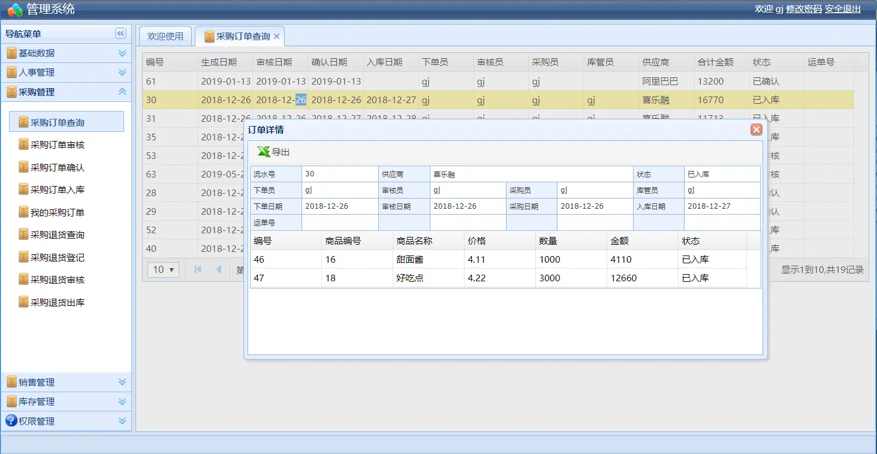The image size is (877, 454).
Task: Switch to the 欢迎使用 tab
Action: tap(165, 36)
